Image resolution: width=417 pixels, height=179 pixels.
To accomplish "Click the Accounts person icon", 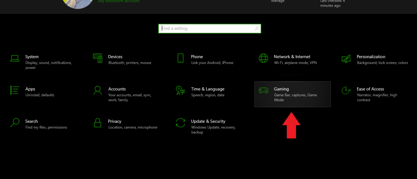I will pyautogui.click(x=98, y=90).
